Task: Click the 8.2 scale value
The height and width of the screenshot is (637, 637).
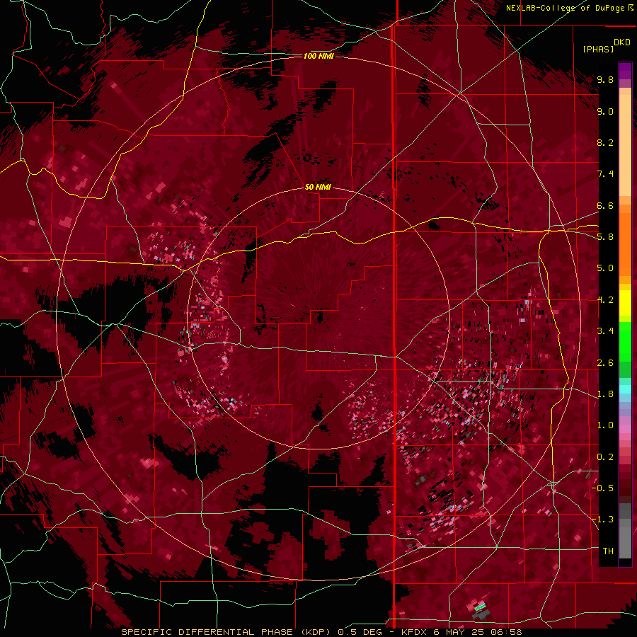Action: tap(605, 142)
